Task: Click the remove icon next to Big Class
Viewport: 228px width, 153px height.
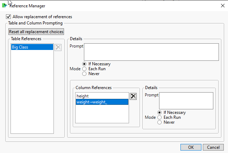Action: [x=58, y=47]
